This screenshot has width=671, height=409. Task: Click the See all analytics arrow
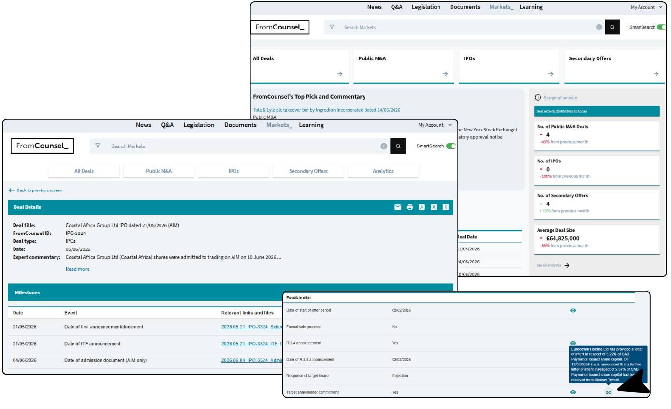tap(567, 265)
